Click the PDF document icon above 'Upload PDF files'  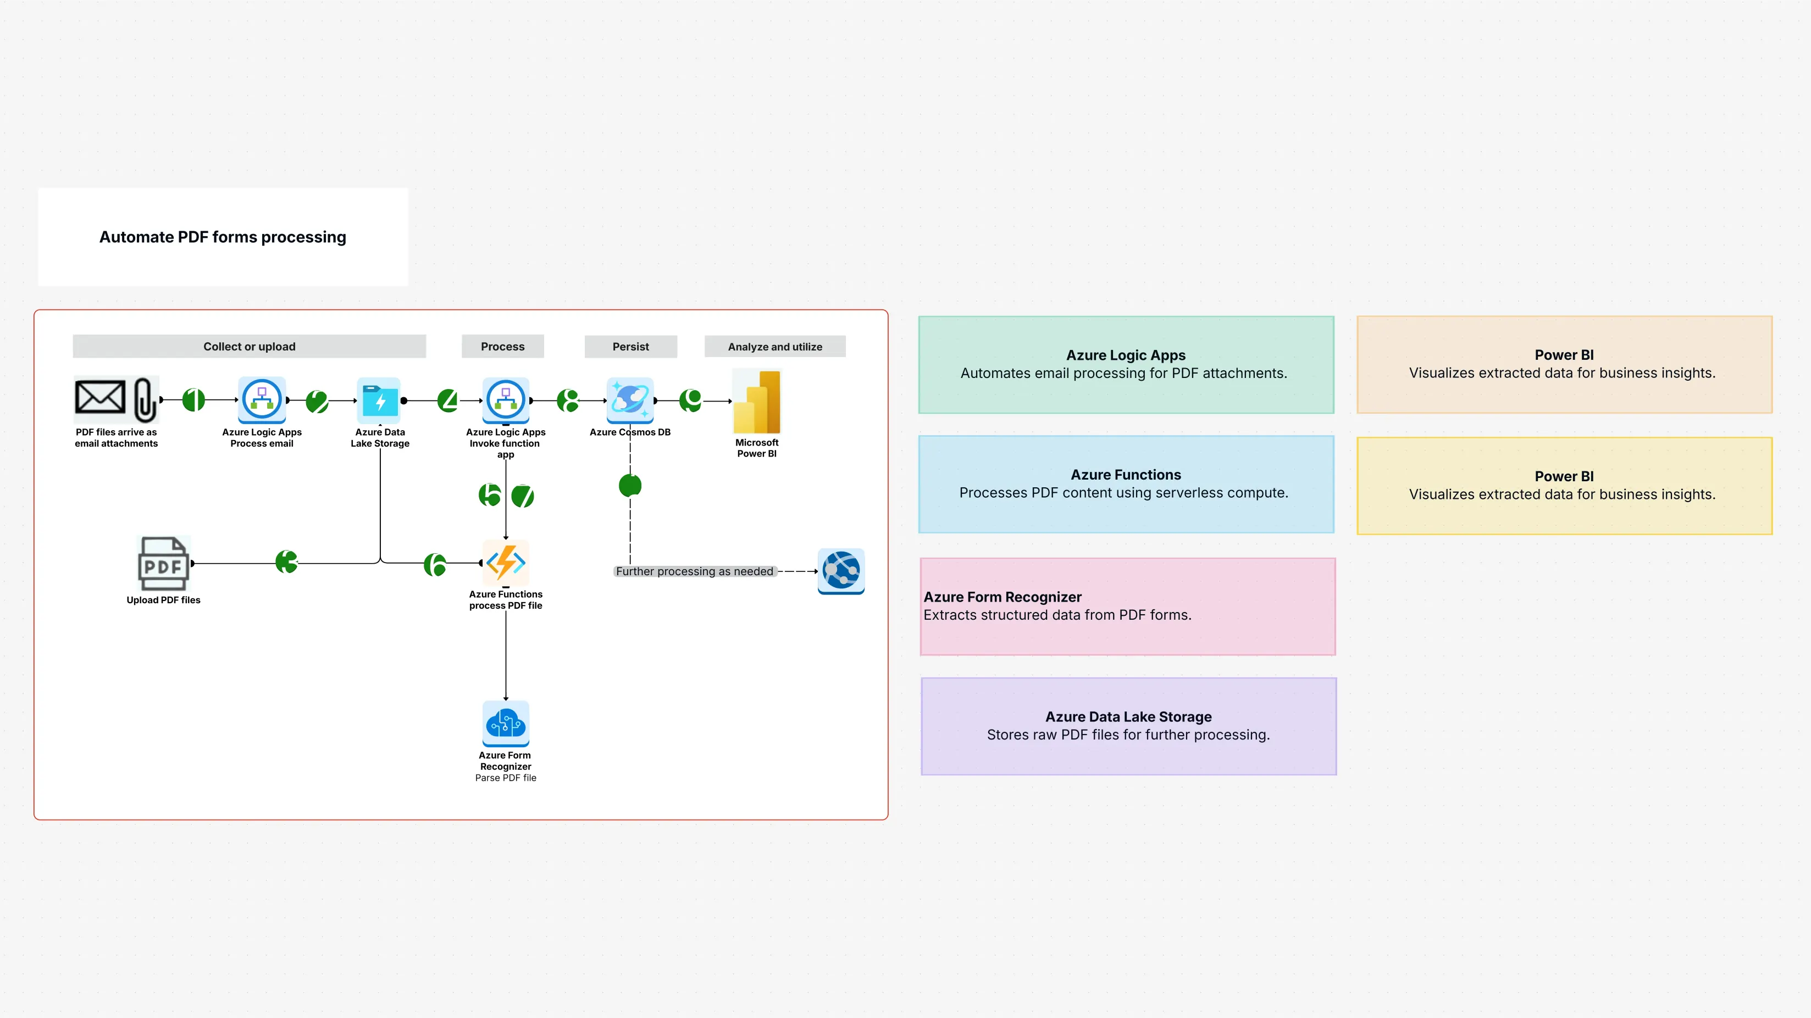(x=164, y=564)
